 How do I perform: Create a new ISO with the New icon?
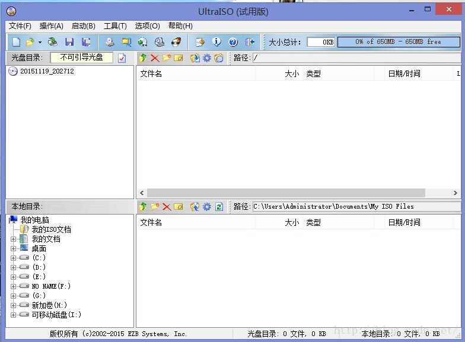[17, 42]
